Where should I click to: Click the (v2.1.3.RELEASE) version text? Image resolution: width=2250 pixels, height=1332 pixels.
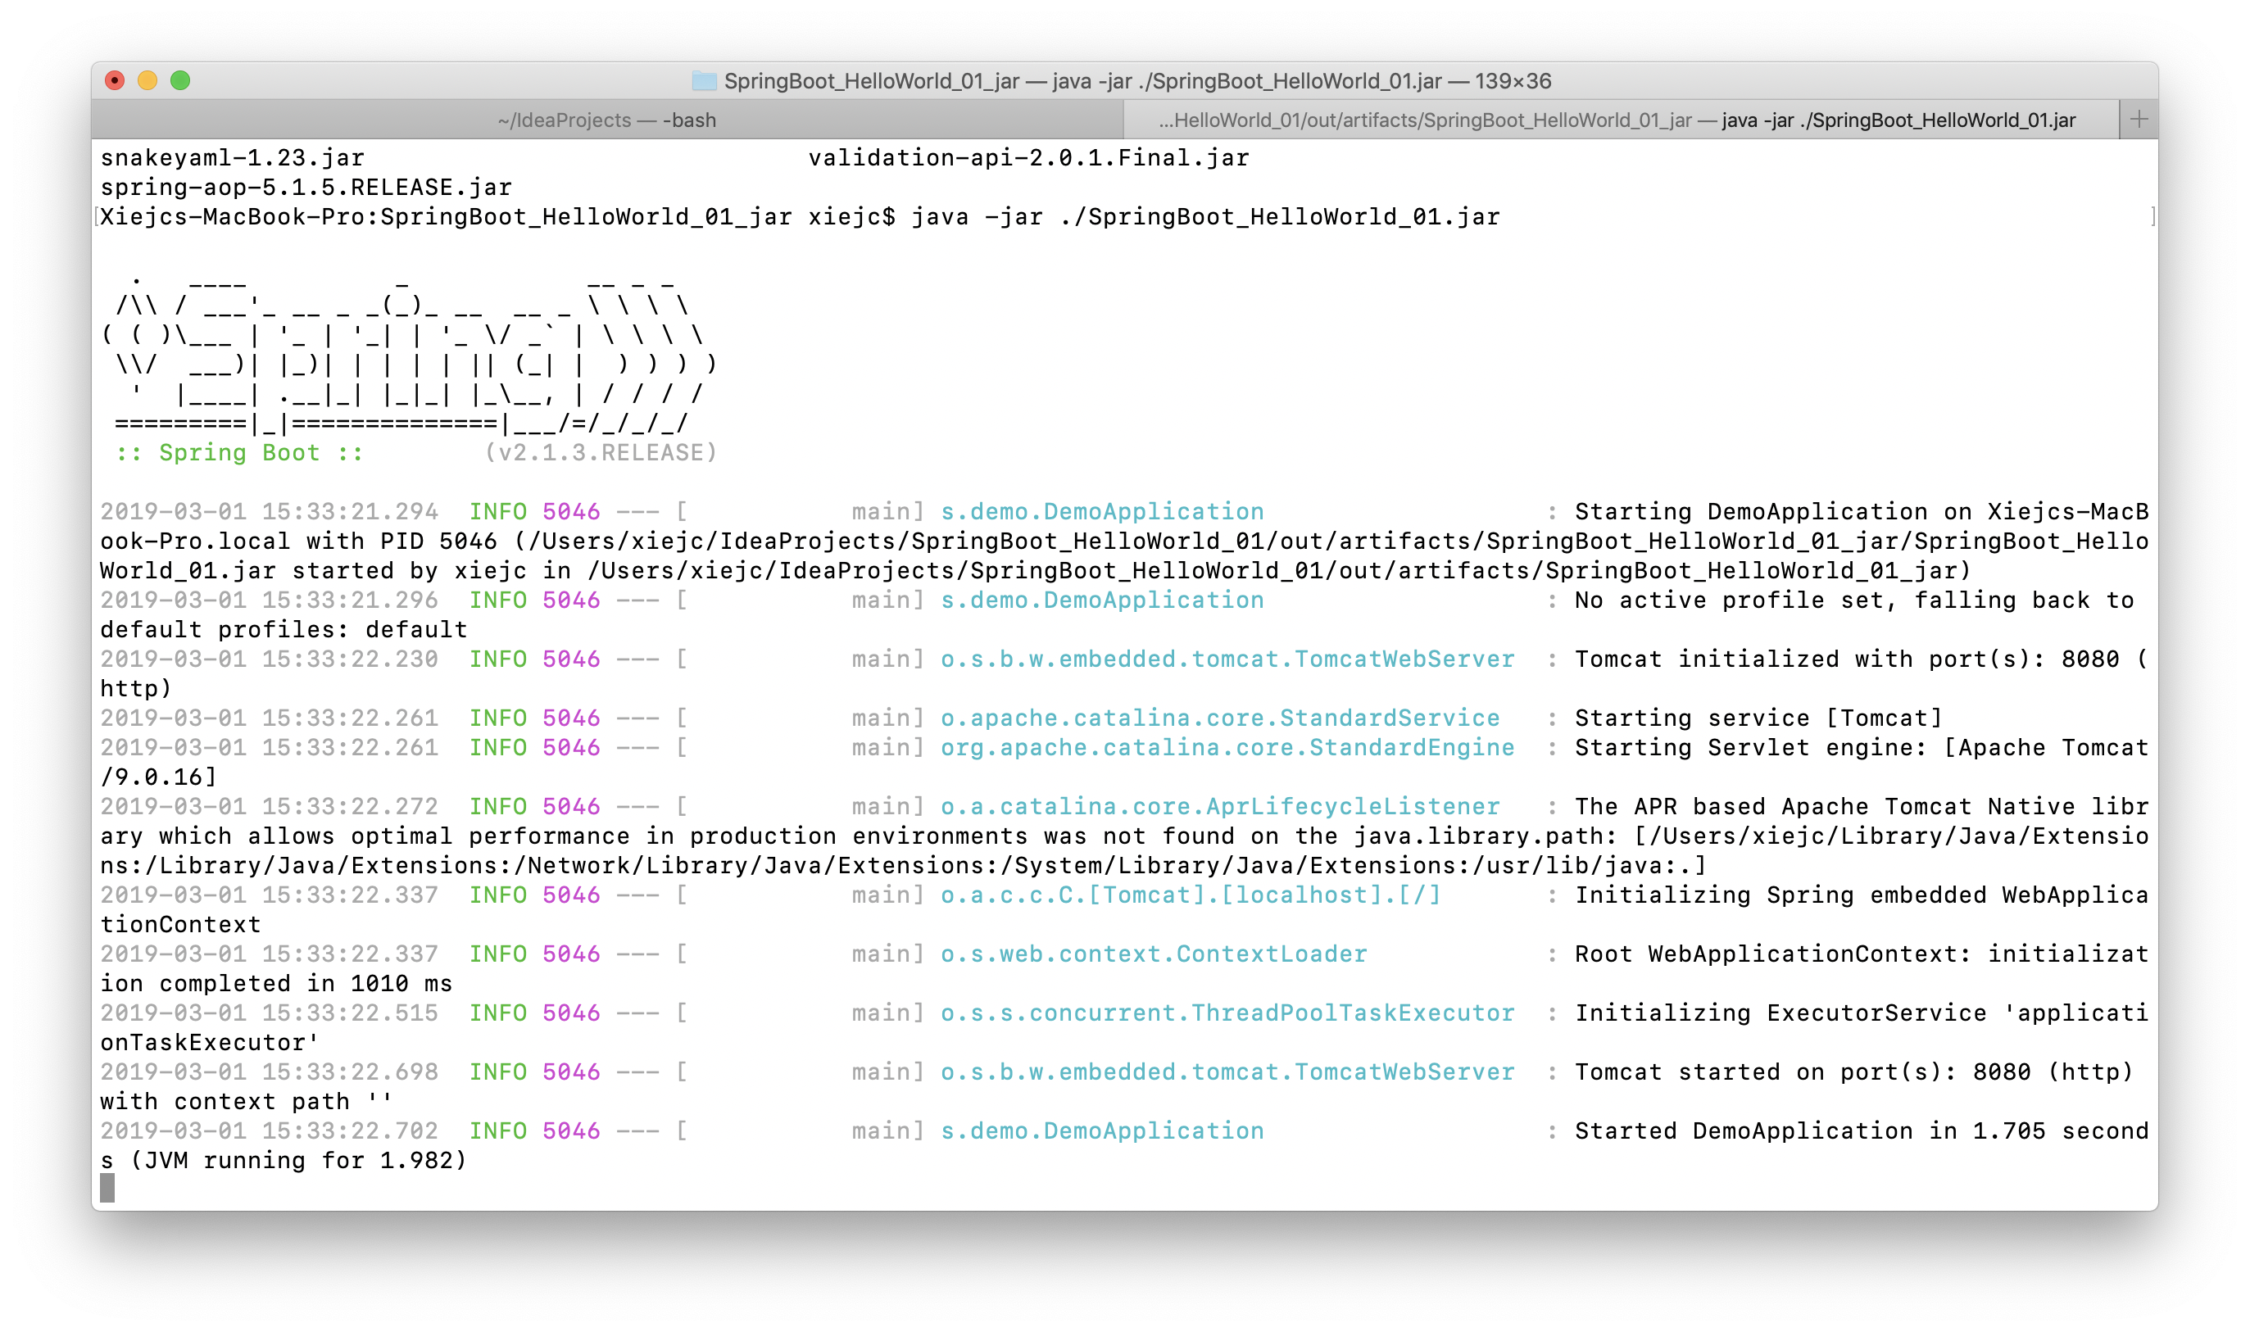601,453
